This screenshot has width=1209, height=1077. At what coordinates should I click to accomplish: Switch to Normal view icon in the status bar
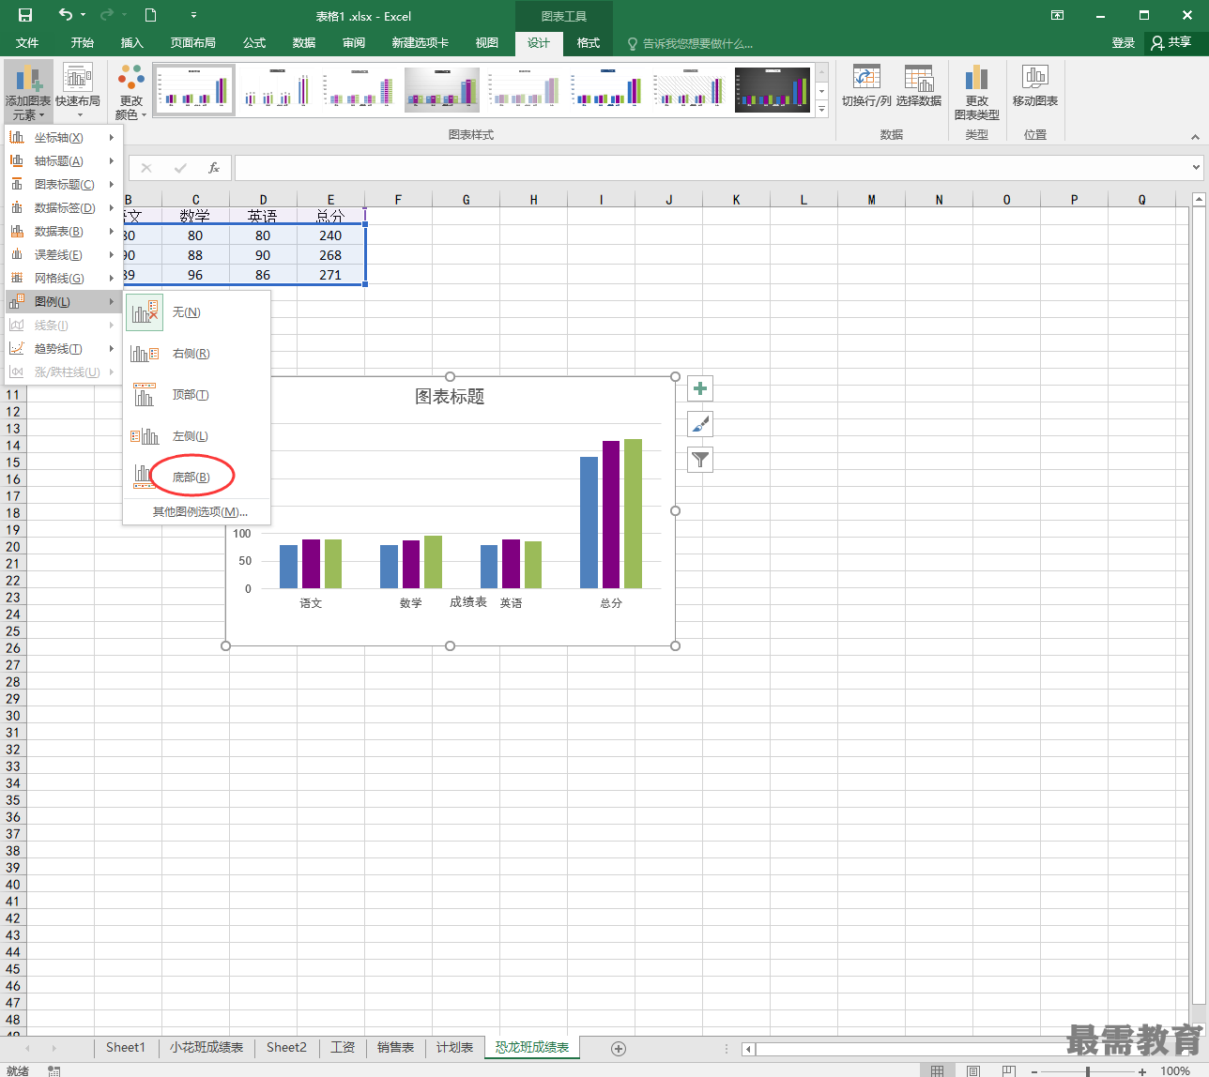[x=937, y=1070]
